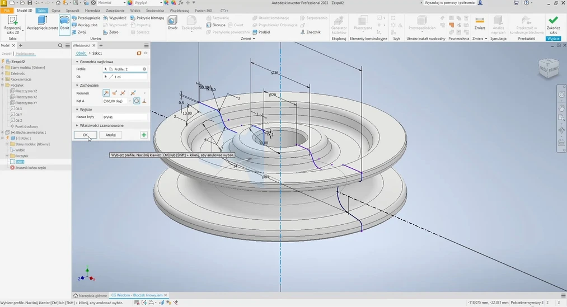This screenshot has width=567, height=307.
Task: Select the Zwój coil tool
Action: (79, 32)
